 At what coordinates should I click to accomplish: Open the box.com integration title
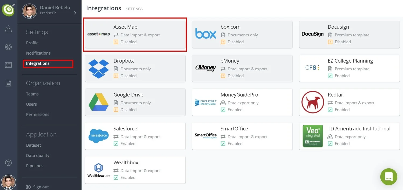(x=231, y=27)
